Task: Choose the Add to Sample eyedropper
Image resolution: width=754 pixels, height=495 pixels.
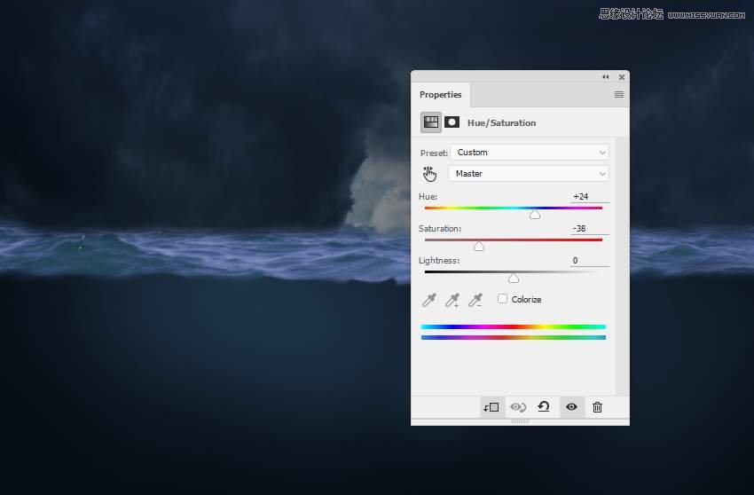Action: [x=452, y=301]
